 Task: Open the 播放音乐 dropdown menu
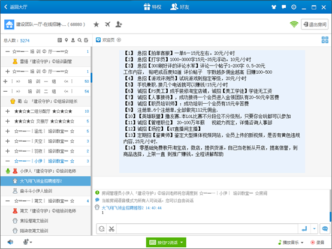(x=291, y=242)
